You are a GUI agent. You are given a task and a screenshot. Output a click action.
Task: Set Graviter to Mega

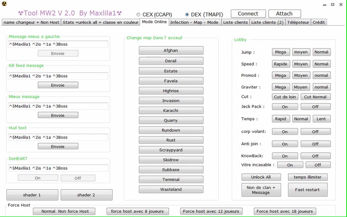click(281, 87)
